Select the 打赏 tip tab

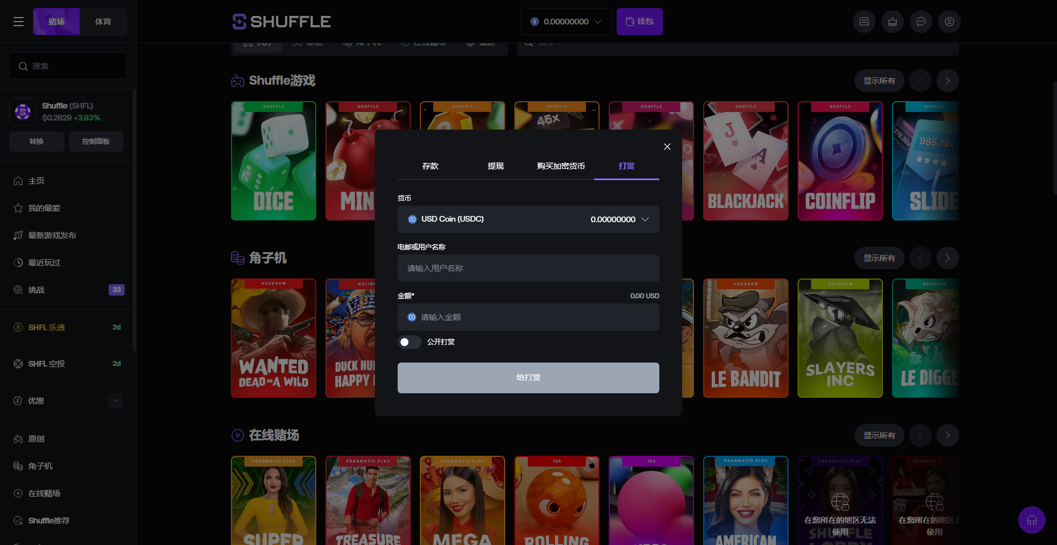click(x=626, y=166)
